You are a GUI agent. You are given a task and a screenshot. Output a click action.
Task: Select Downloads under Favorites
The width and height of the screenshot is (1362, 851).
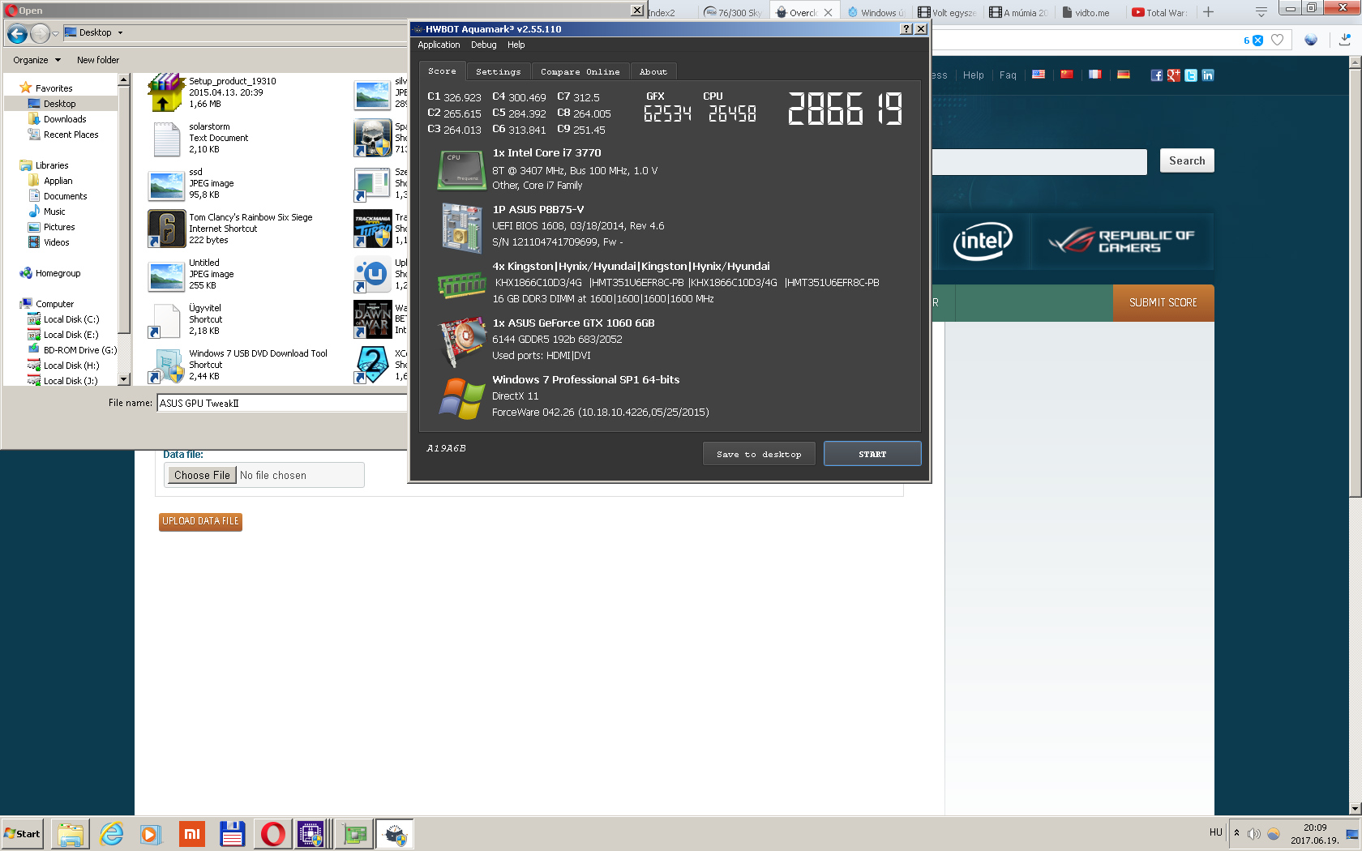tap(65, 119)
